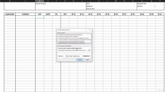Click the KOT label cell

88,4
